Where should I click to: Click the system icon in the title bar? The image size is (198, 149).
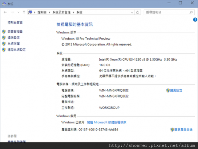[x=4, y=4]
